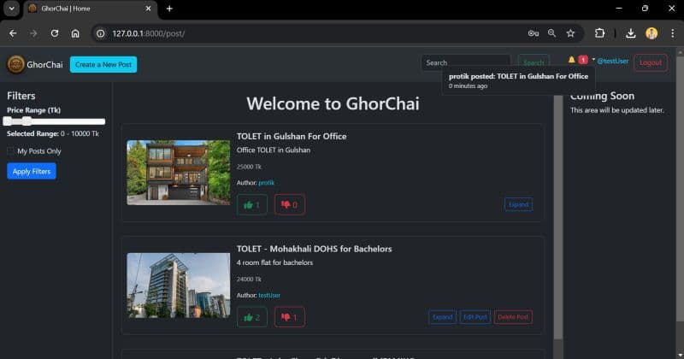Go to GhorChai home via brand name
The image size is (684, 359).
point(44,65)
